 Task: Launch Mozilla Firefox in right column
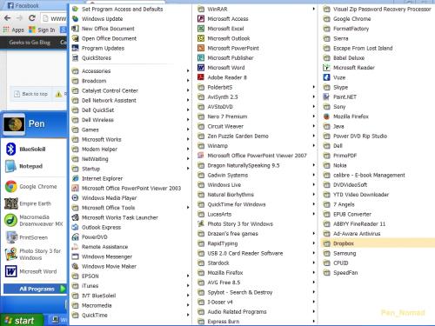(x=351, y=116)
